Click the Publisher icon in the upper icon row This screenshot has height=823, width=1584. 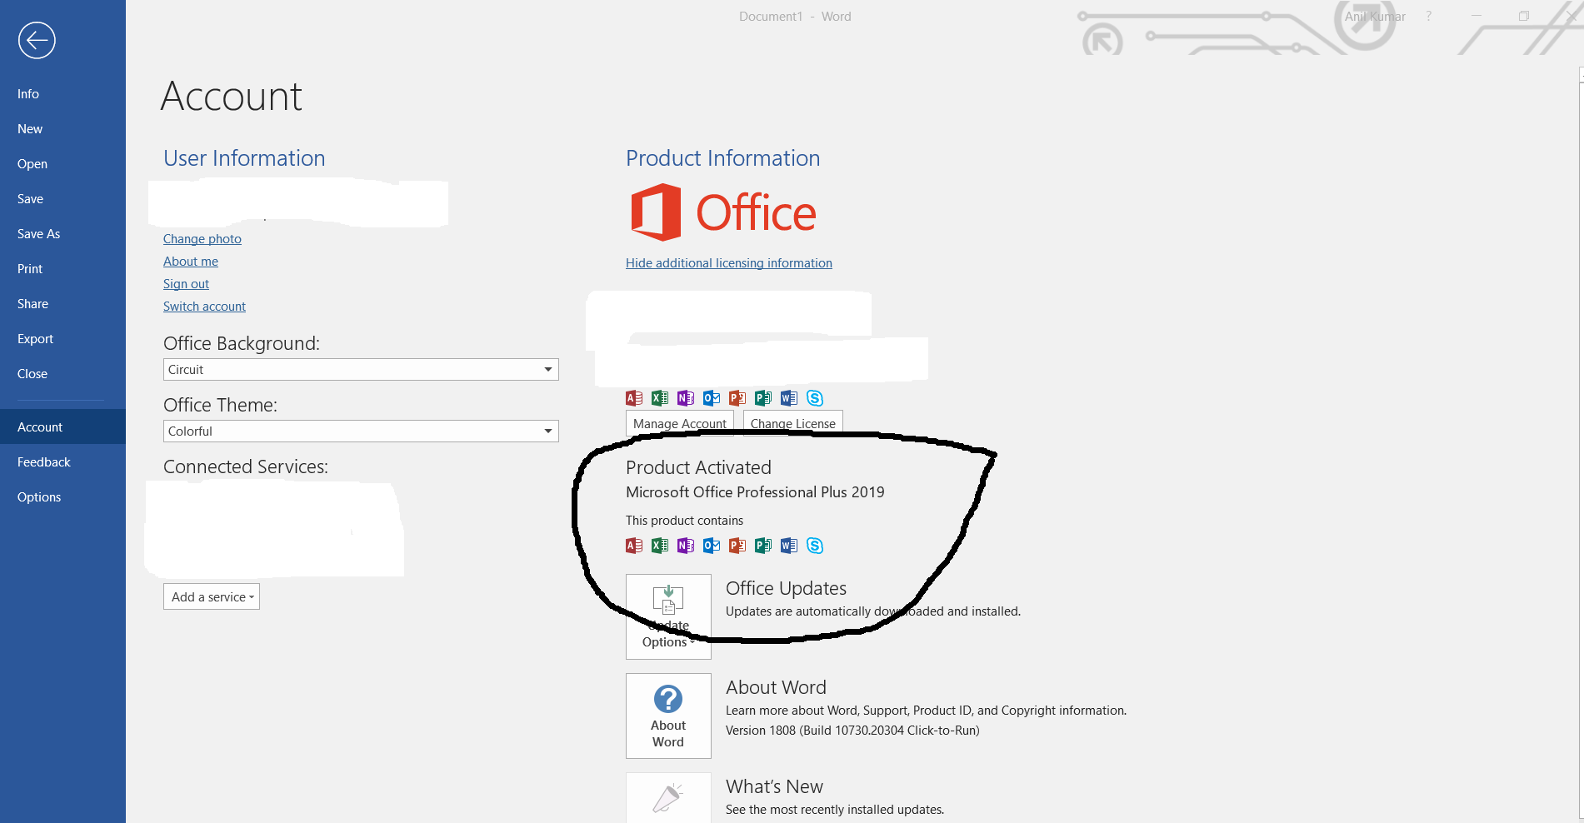coord(763,398)
